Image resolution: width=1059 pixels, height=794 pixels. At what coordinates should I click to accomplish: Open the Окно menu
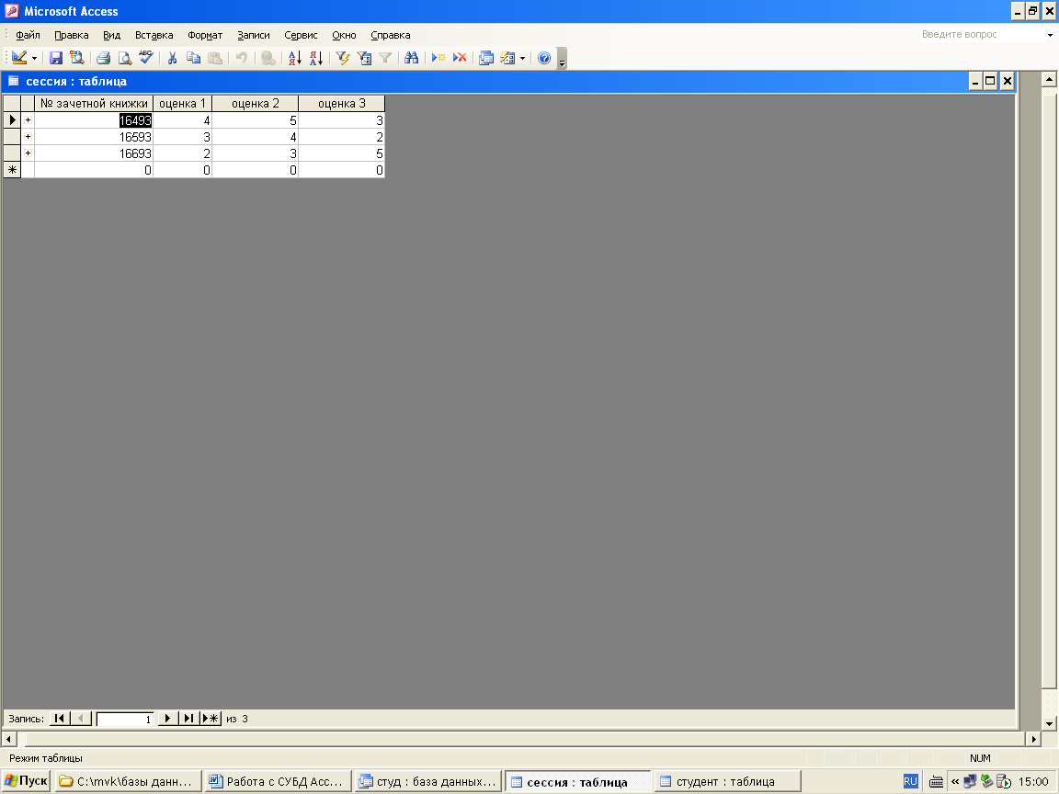point(344,35)
